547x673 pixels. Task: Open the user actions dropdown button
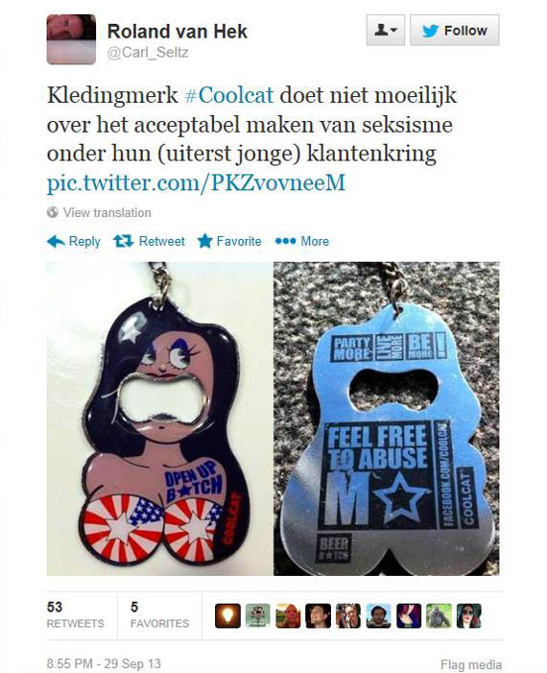pyautogui.click(x=385, y=30)
